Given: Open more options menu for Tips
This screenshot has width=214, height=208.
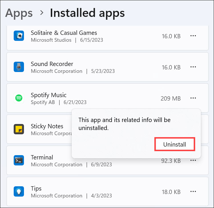Looking at the screenshot, I should click(193, 192).
